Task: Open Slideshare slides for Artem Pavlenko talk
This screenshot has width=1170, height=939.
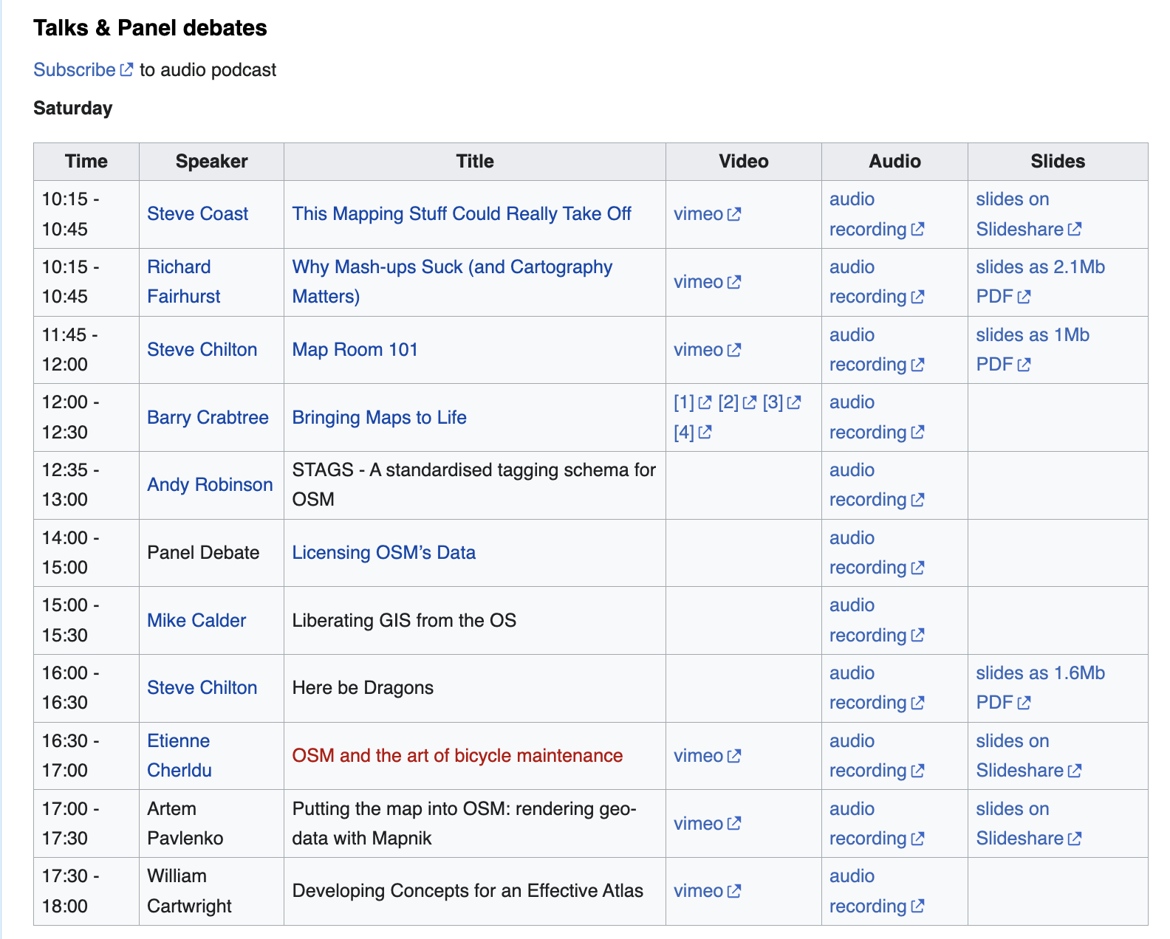Action: (x=1028, y=824)
